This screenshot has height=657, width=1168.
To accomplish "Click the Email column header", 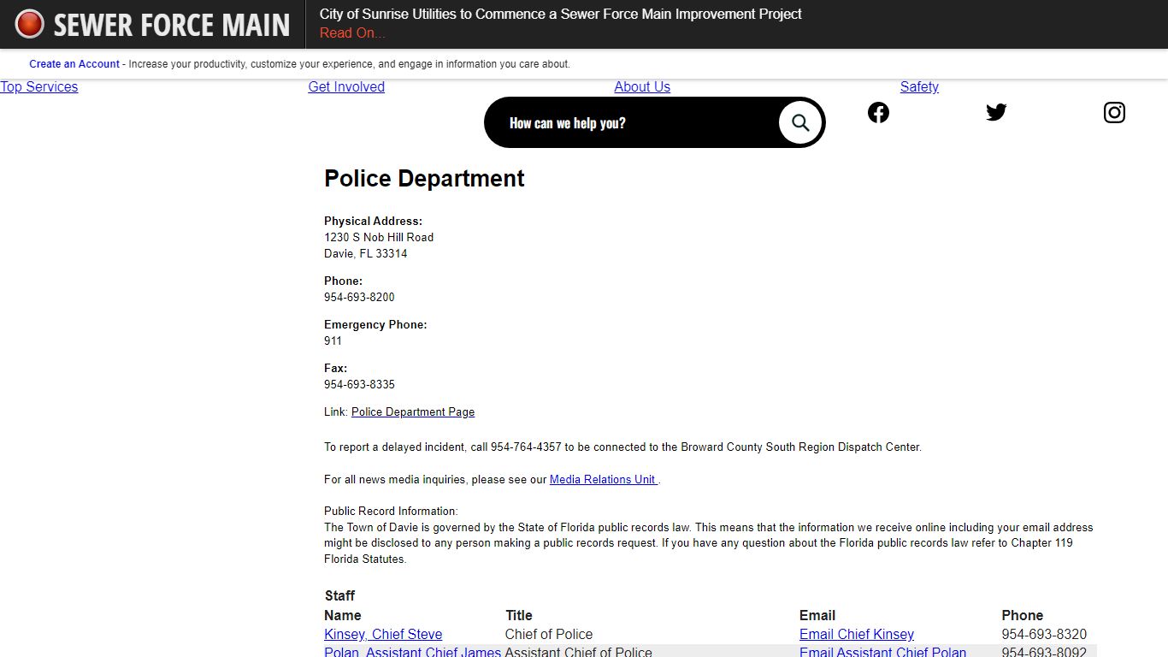I will (x=817, y=615).
